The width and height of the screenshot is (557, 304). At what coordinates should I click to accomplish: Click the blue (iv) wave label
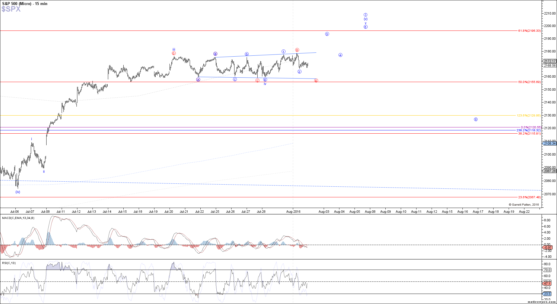(x=18, y=192)
